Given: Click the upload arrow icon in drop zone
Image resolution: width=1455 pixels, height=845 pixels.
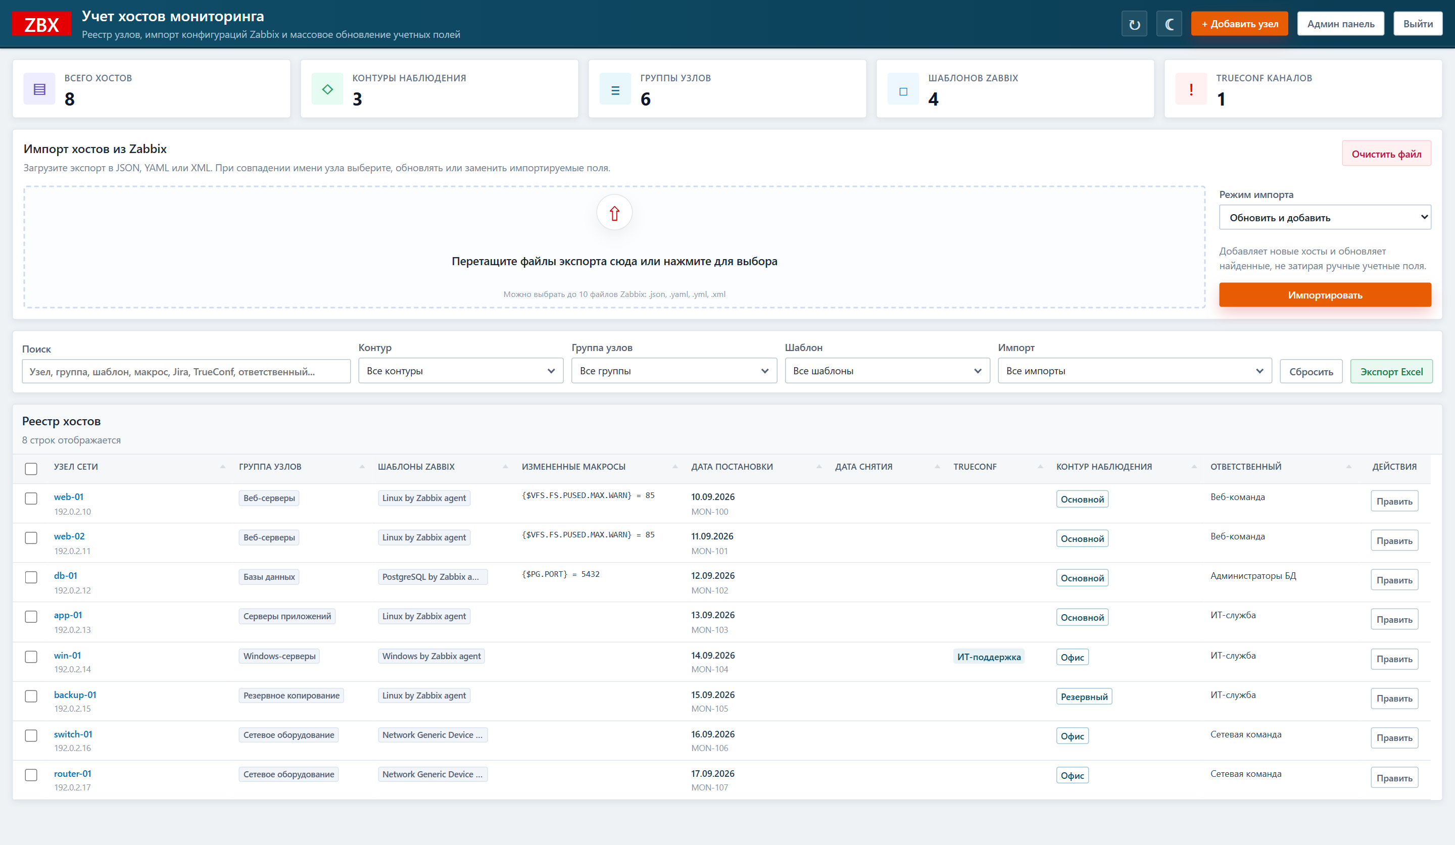Looking at the screenshot, I should 614,213.
